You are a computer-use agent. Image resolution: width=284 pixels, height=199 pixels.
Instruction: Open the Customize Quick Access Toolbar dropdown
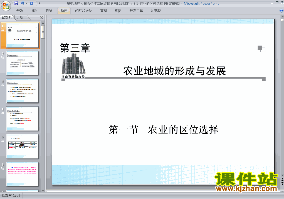point(39,3)
